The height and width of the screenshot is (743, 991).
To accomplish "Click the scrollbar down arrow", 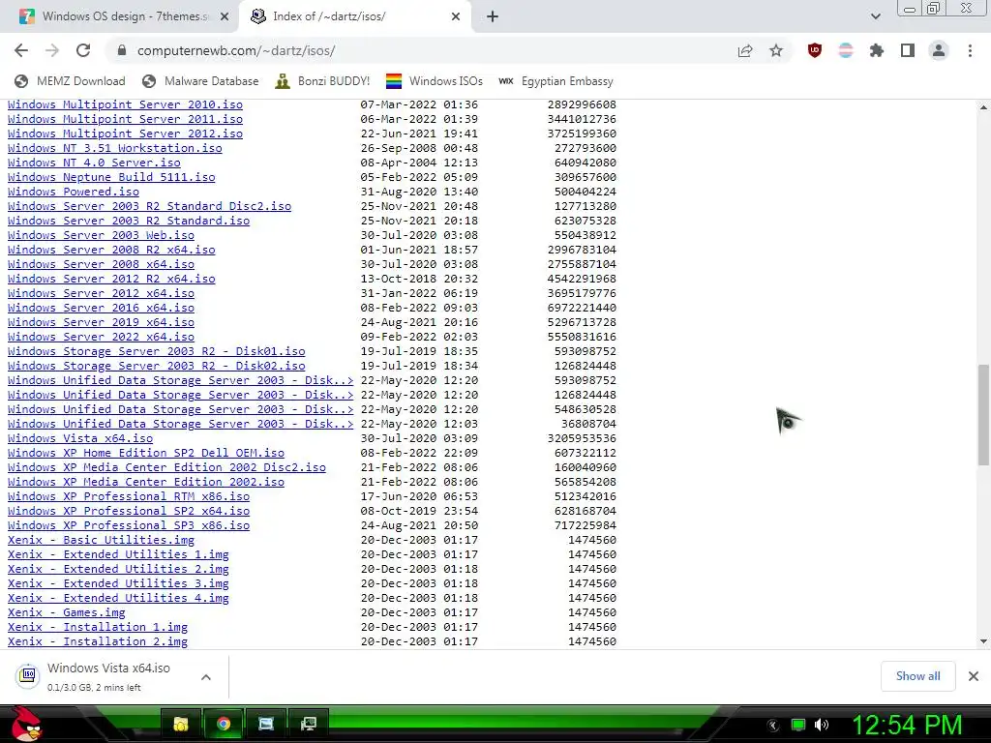I will click(x=983, y=641).
